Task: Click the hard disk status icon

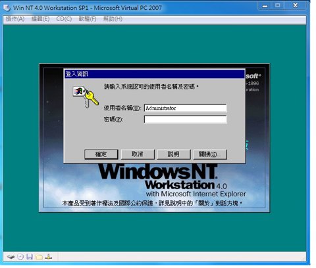Action: pos(11,257)
